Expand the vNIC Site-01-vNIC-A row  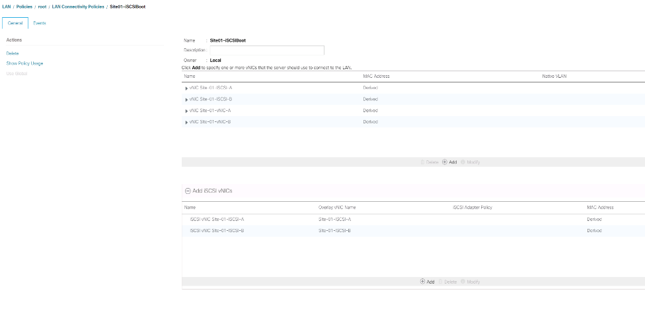(186, 111)
